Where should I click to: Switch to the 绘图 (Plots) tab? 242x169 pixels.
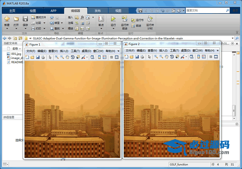(x=33, y=10)
